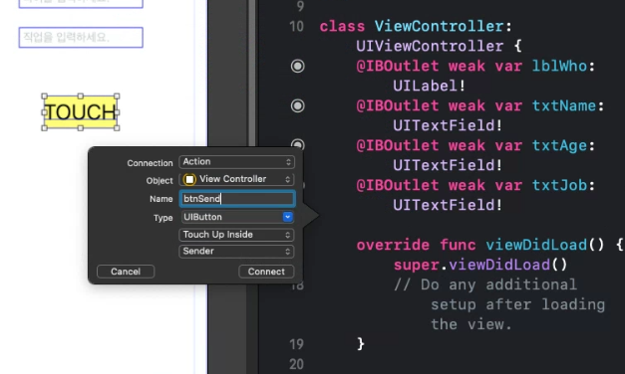Viewport: 625px width, 374px height.
Task: Click the txtJob variable name in code
Action: (x=559, y=185)
